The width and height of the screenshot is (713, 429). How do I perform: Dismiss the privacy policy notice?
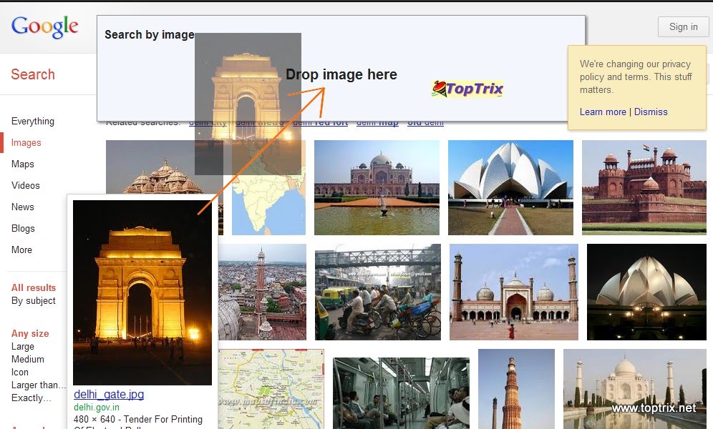coord(651,112)
